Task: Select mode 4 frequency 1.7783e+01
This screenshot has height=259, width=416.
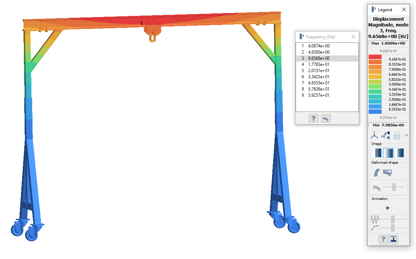Action: point(327,64)
